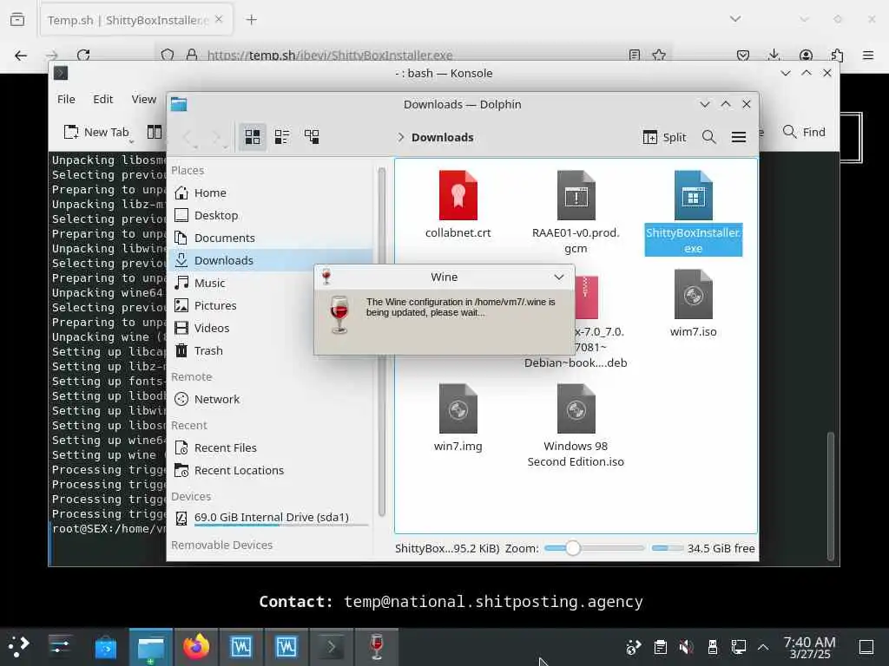Image resolution: width=889 pixels, height=666 pixels.
Task: Go back in Dolphin navigation
Action: point(188,137)
